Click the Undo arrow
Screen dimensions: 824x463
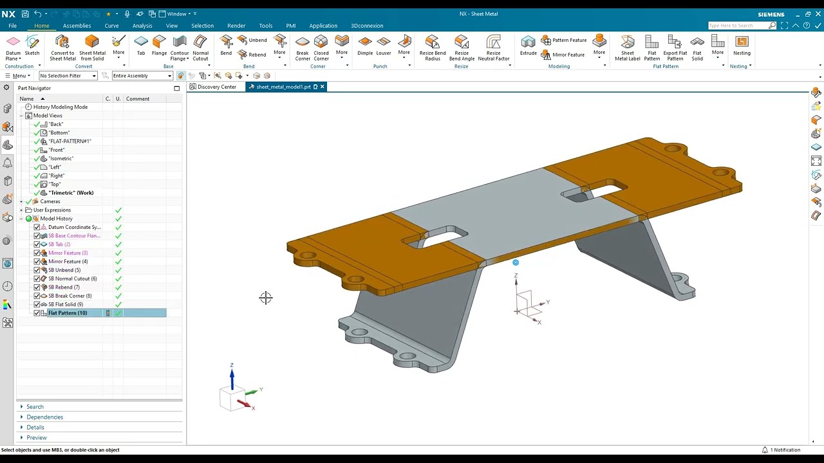[x=38, y=14]
